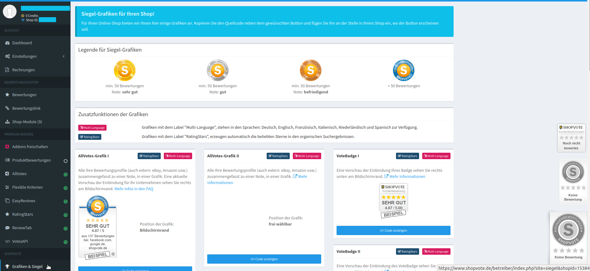Expand the Einstellungen submenu chevron
Image resolution: width=590 pixels, height=271 pixels.
pos(64,57)
